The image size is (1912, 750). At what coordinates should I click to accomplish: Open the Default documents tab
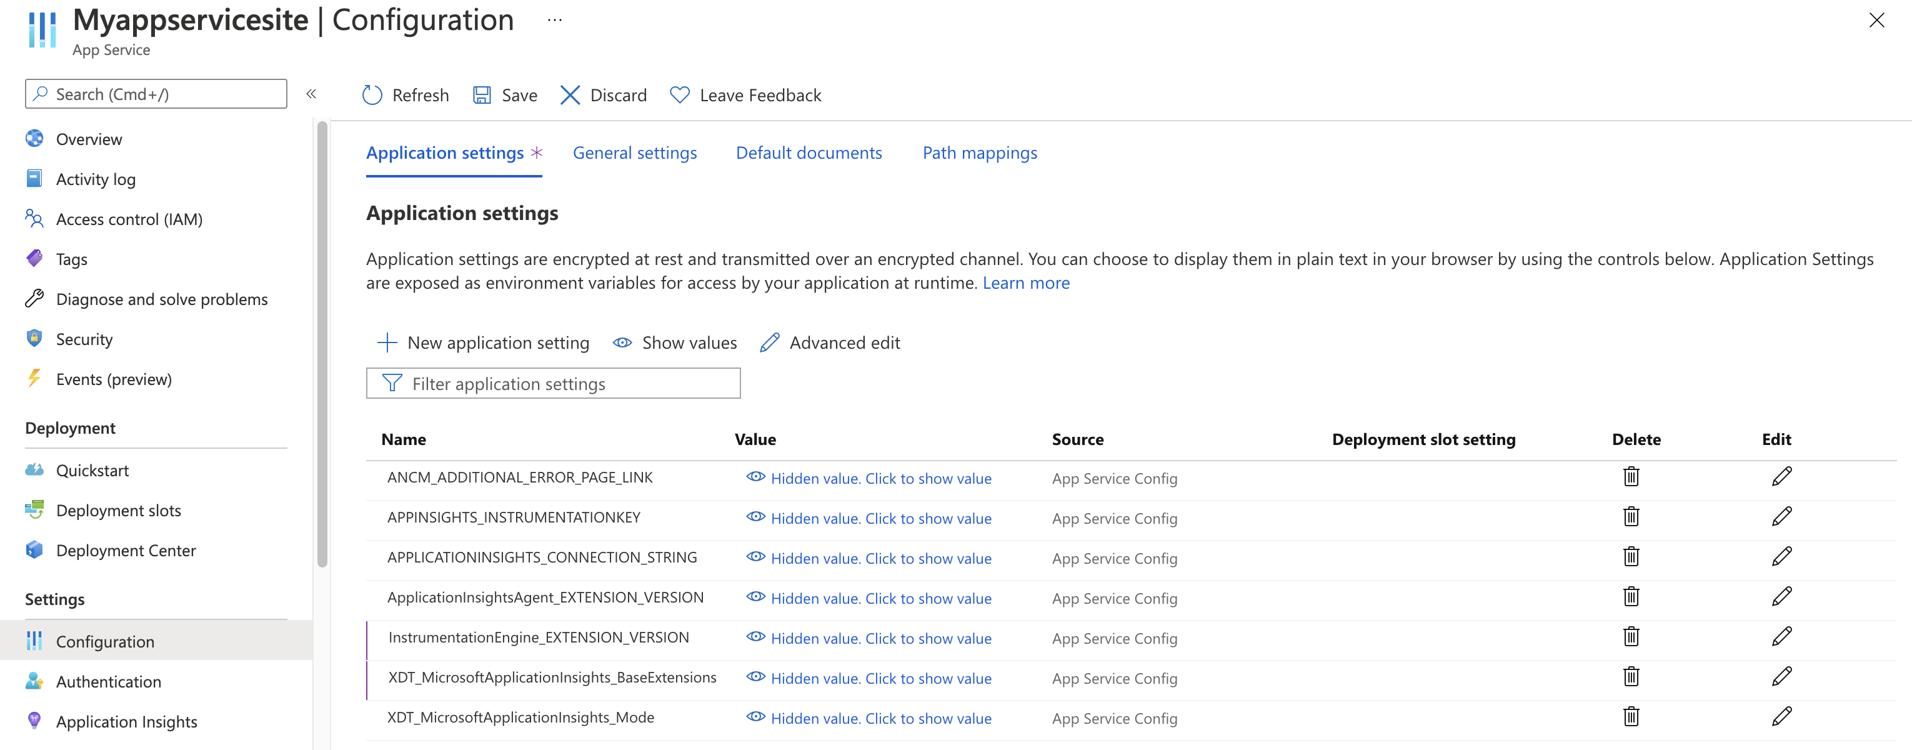click(x=809, y=152)
